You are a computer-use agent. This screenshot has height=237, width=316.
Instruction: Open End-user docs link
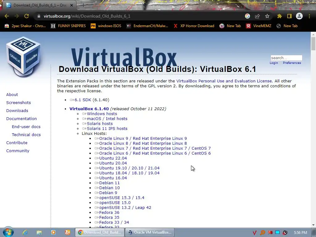(x=26, y=127)
